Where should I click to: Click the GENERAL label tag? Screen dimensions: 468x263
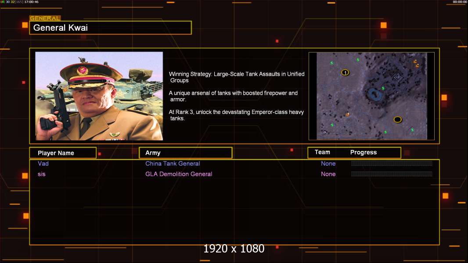45,18
